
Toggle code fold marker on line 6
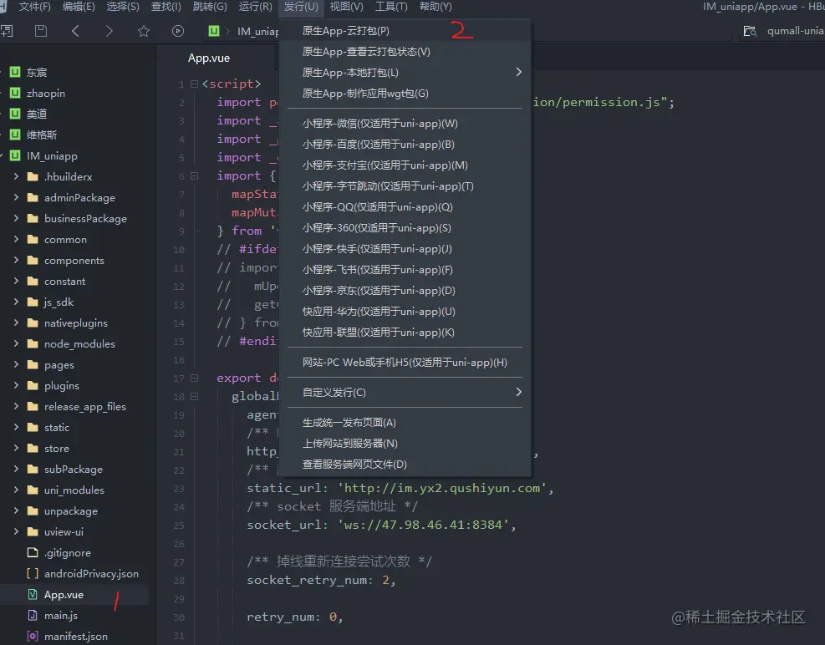(x=194, y=175)
